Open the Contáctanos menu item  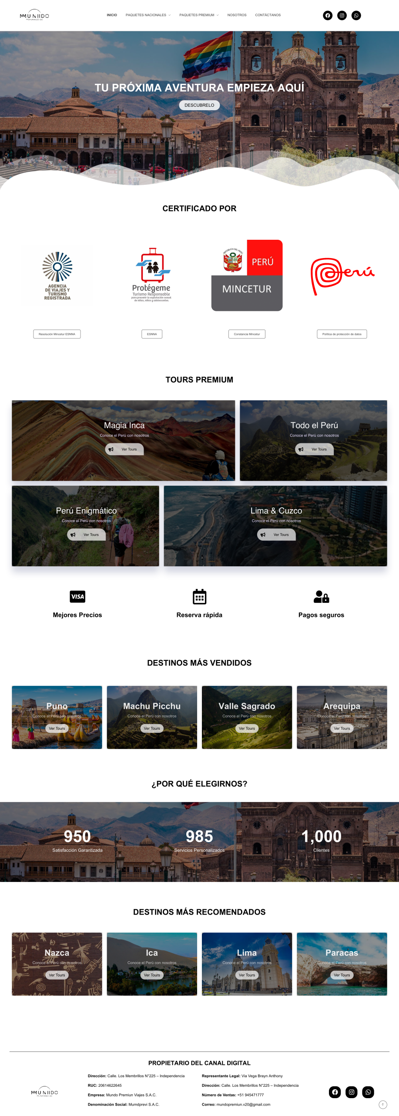coord(268,15)
